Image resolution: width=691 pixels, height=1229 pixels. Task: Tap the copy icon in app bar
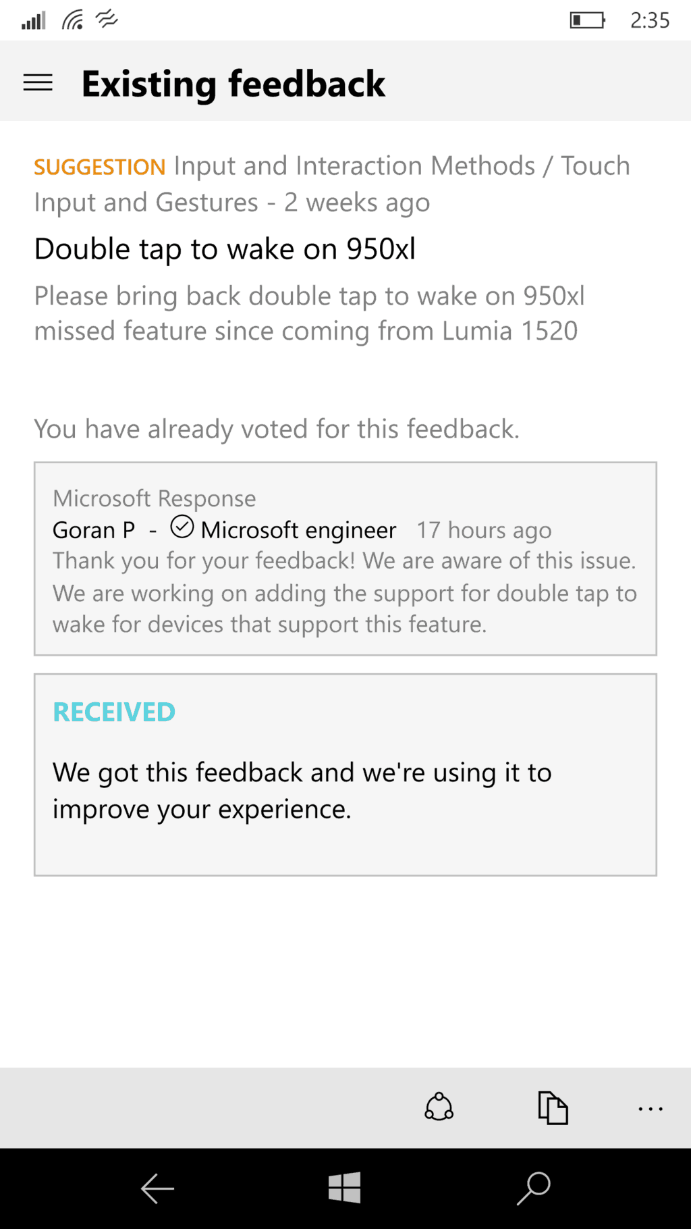tap(553, 1107)
